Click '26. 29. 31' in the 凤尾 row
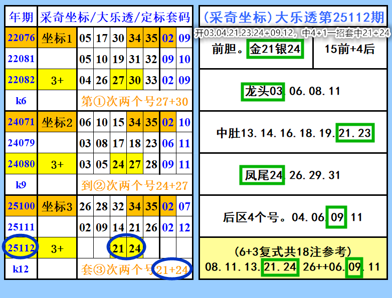Screen dimensions: 392x298 [314, 175]
